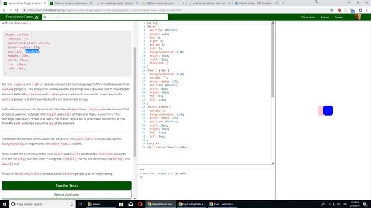Click the padlock site info icon in the address bar
The height and width of the screenshot is (208, 371).
coord(24,10)
